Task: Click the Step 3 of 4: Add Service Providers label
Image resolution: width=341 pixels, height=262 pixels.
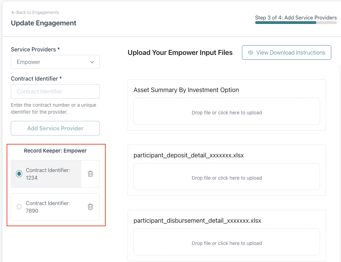Action: (296, 18)
